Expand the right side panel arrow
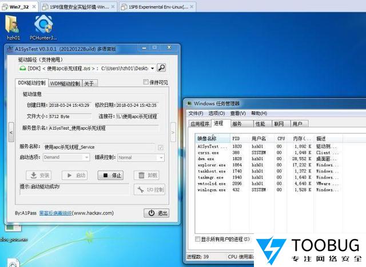The width and height of the screenshot is (366, 267). click(x=173, y=132)
